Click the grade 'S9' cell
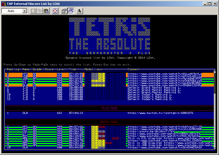 click(x=34, y=85)
